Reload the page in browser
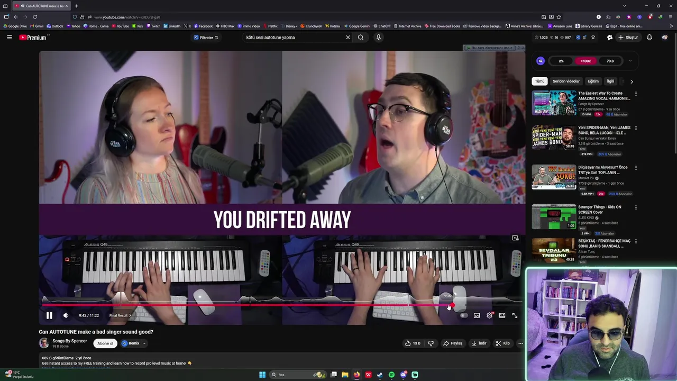This screenshot has height=381, width=677. click(x=35, y=17)
